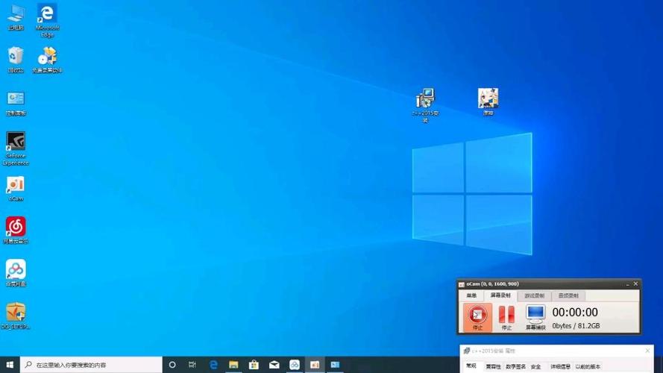This screenshot has height=373, width=663.
Task: Select the Recycle Bin desktop icon
Action: [16, 60]
